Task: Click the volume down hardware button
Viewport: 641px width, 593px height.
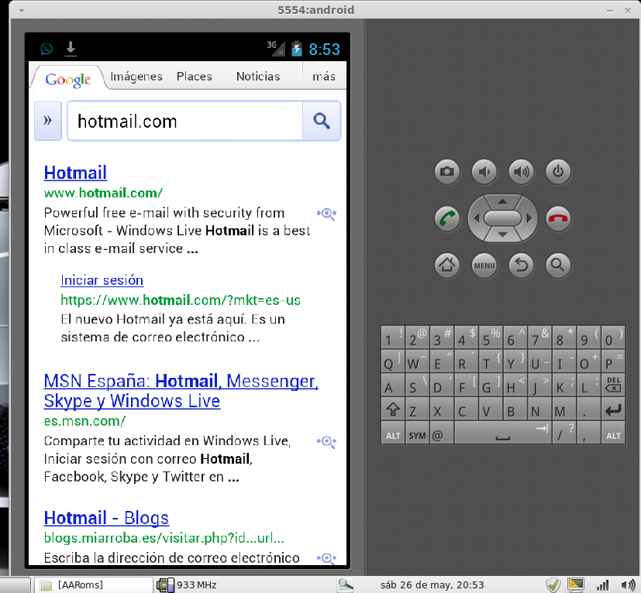Action: (484, 172)
